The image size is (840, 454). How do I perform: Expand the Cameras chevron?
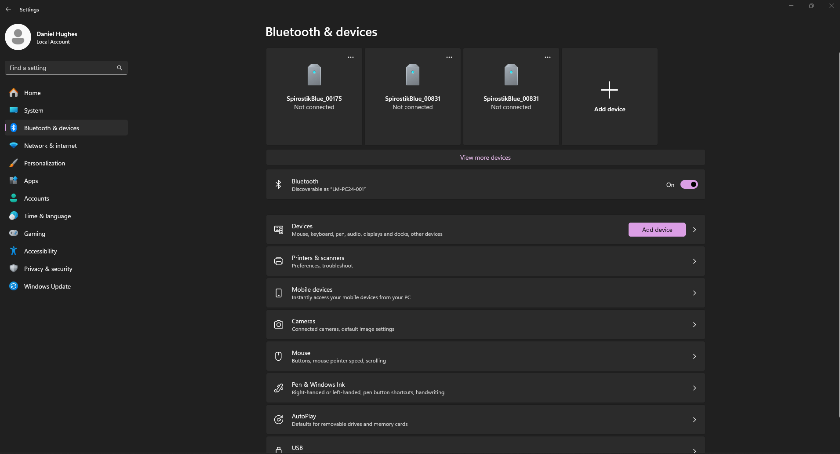click(695, 325)
